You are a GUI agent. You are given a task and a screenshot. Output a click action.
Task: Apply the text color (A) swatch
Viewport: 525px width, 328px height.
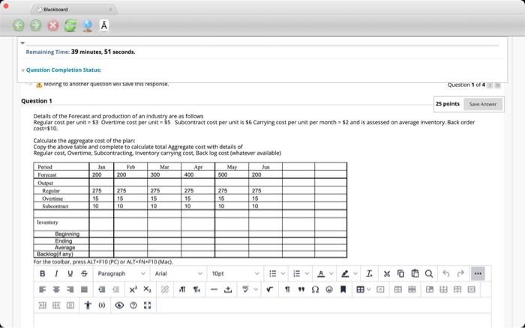click(321, 273)
